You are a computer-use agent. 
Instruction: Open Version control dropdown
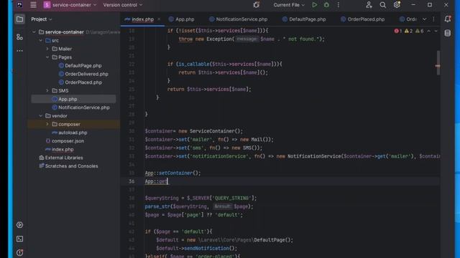(x=123, y=5)
